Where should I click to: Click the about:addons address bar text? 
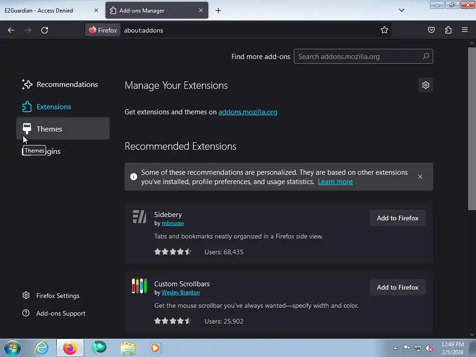(144, 30)
